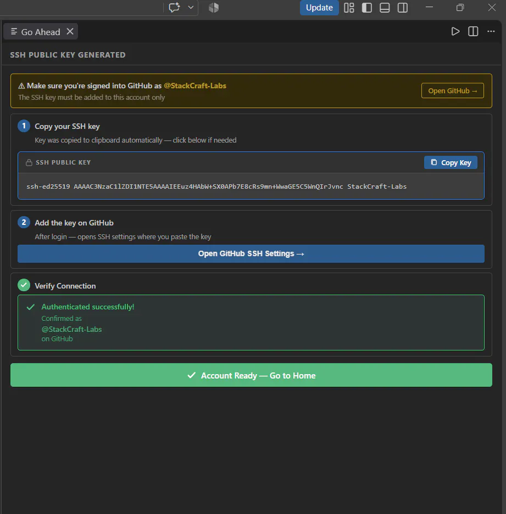Click the Copy your SSH key heading

tap(67, 127)
